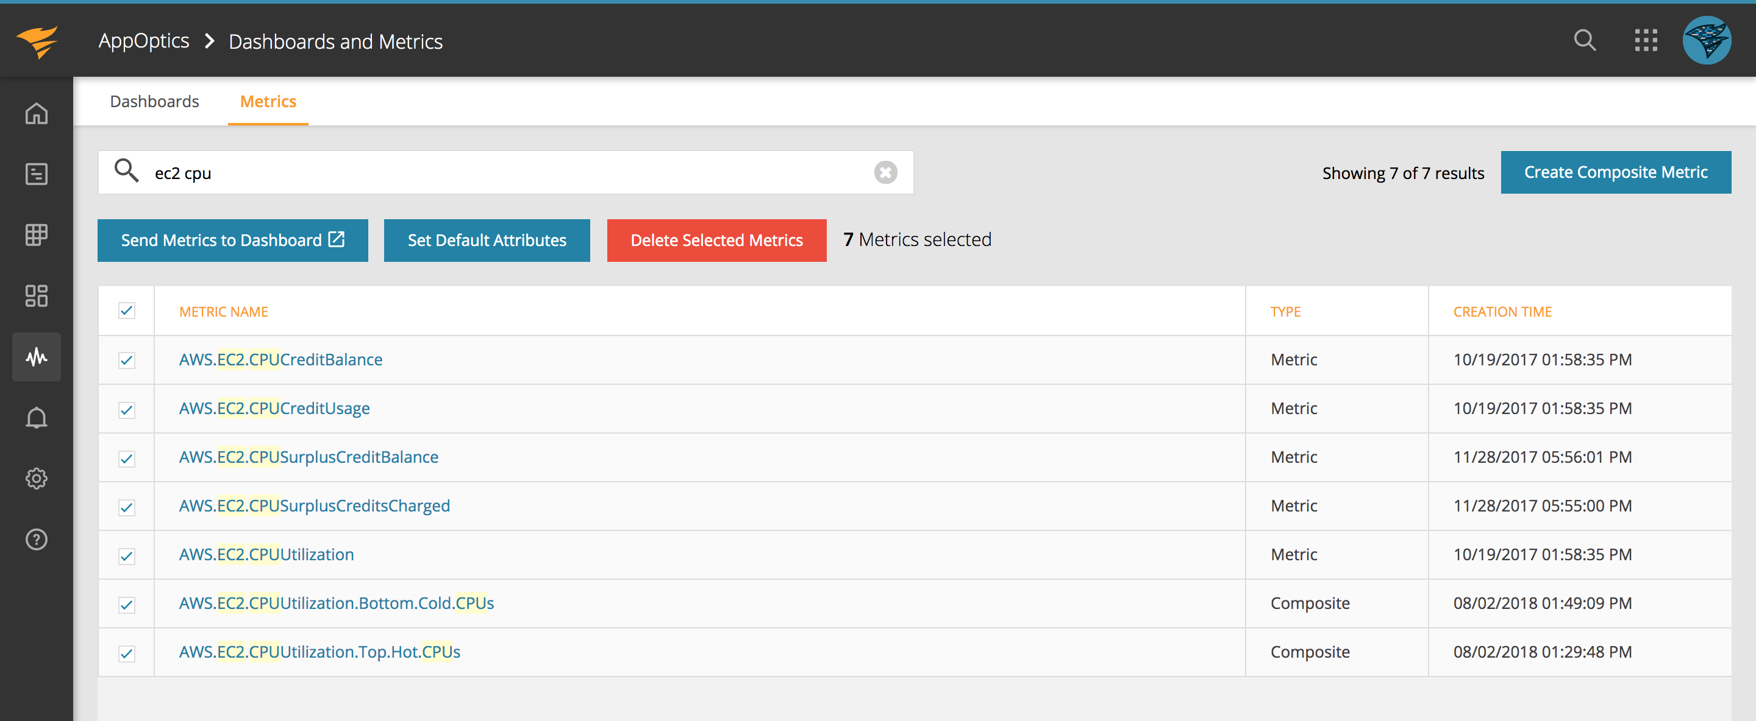Image resolution: width=1756 pixels, height=721 pixels.
Task: Open the Settings gear sidebar icon
Action: 37,478
